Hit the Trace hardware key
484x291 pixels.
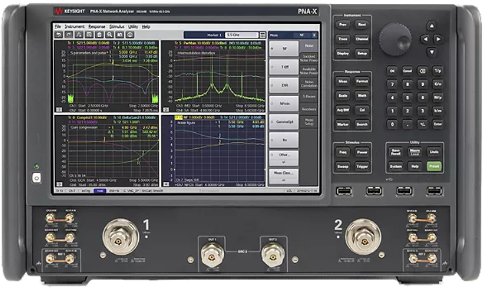[x=343, y=39]
